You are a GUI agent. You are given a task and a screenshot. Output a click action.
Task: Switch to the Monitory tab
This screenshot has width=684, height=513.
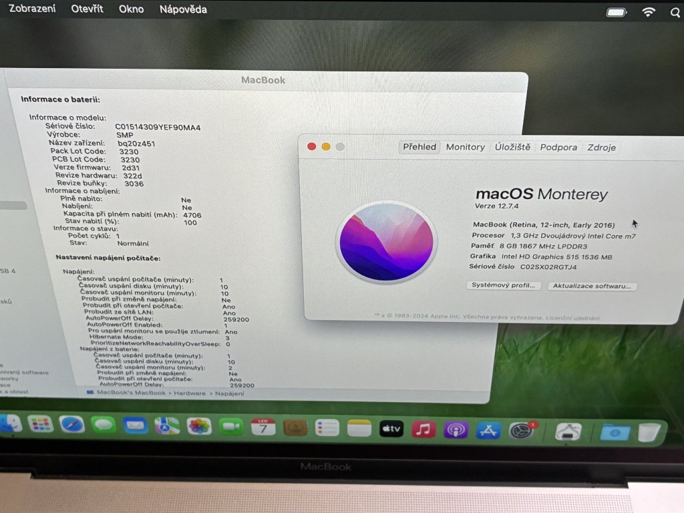[465, 147]
